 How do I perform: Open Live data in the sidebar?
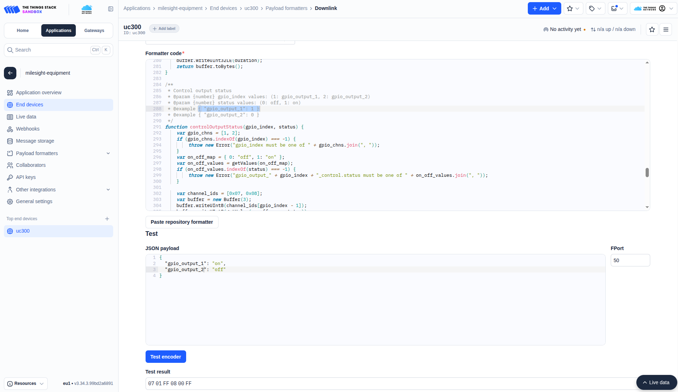coord(26,117)
